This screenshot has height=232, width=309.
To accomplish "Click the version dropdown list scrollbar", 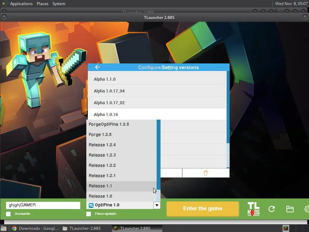I will coord(158,160).
